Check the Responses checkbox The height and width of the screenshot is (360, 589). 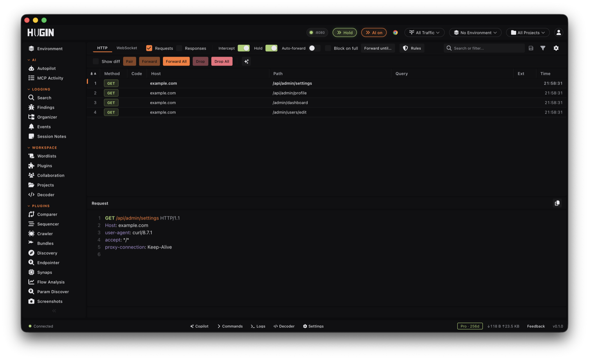180,48
